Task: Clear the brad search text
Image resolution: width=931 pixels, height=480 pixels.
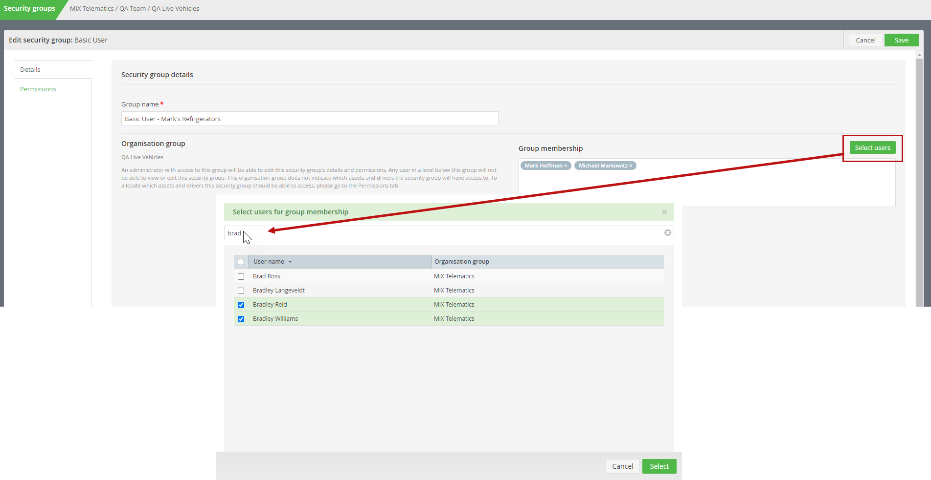Action: coord(667,233)
